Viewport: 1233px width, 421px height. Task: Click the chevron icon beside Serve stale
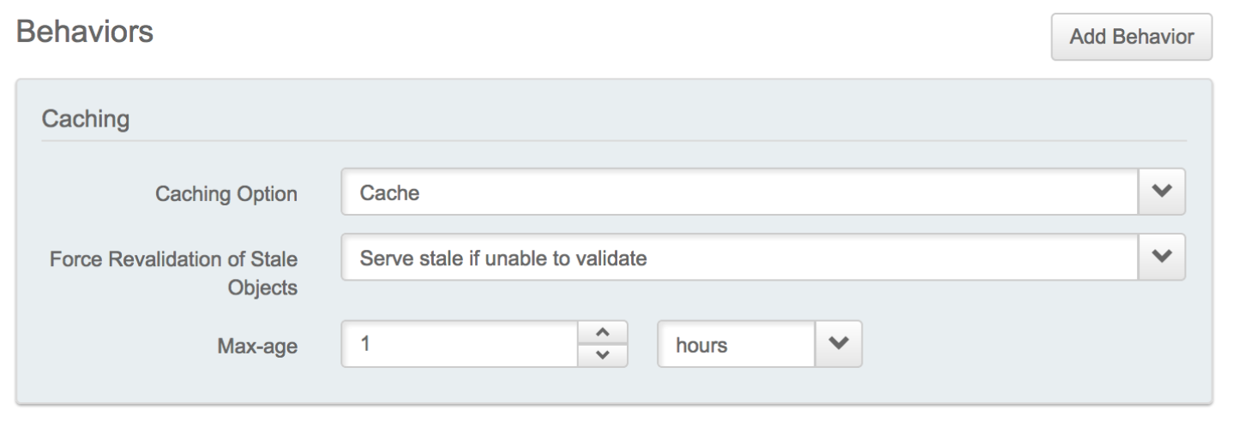(x=1162, y=257)
